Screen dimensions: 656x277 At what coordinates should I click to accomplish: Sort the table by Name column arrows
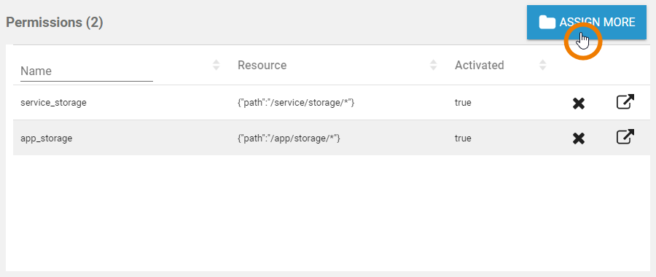[x=216, y=65]
